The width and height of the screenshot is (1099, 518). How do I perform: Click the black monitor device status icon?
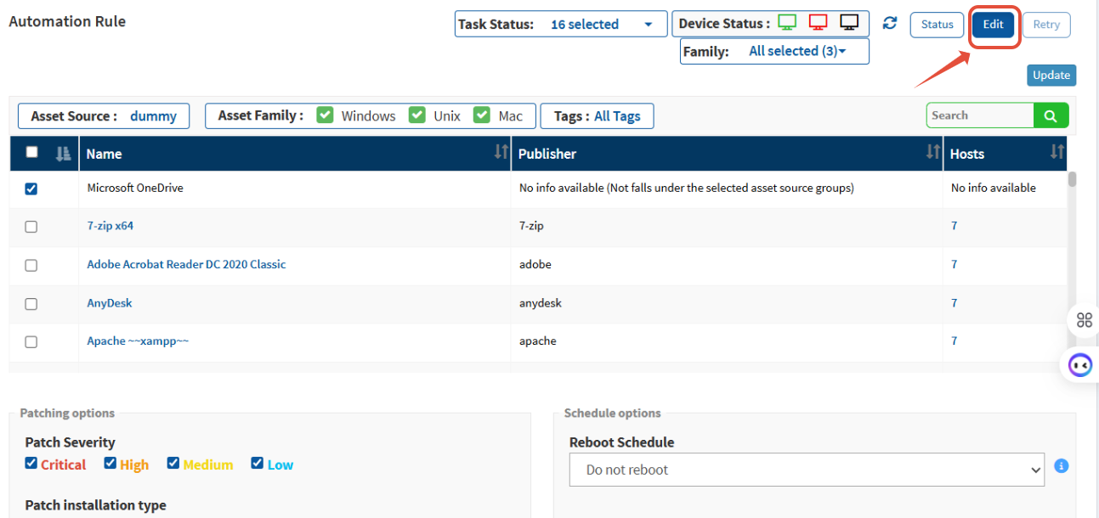[848, 23]
